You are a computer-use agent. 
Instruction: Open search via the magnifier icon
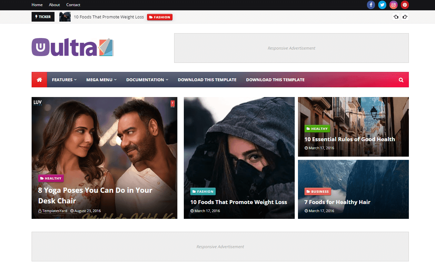pos(401,80)
